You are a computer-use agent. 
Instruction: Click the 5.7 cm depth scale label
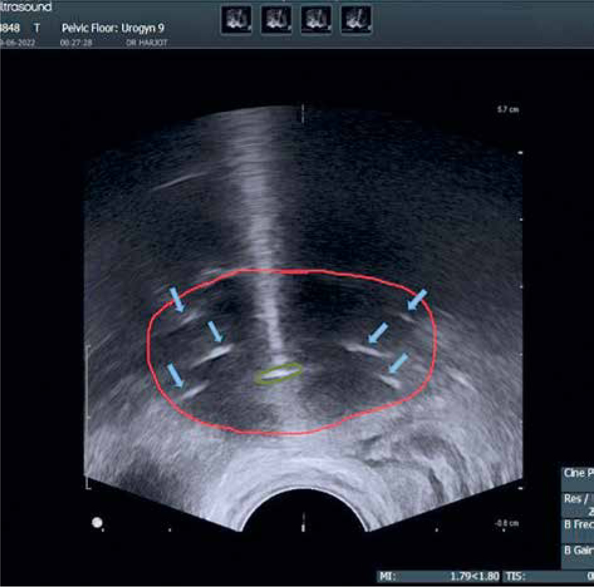tap(508, 110)
